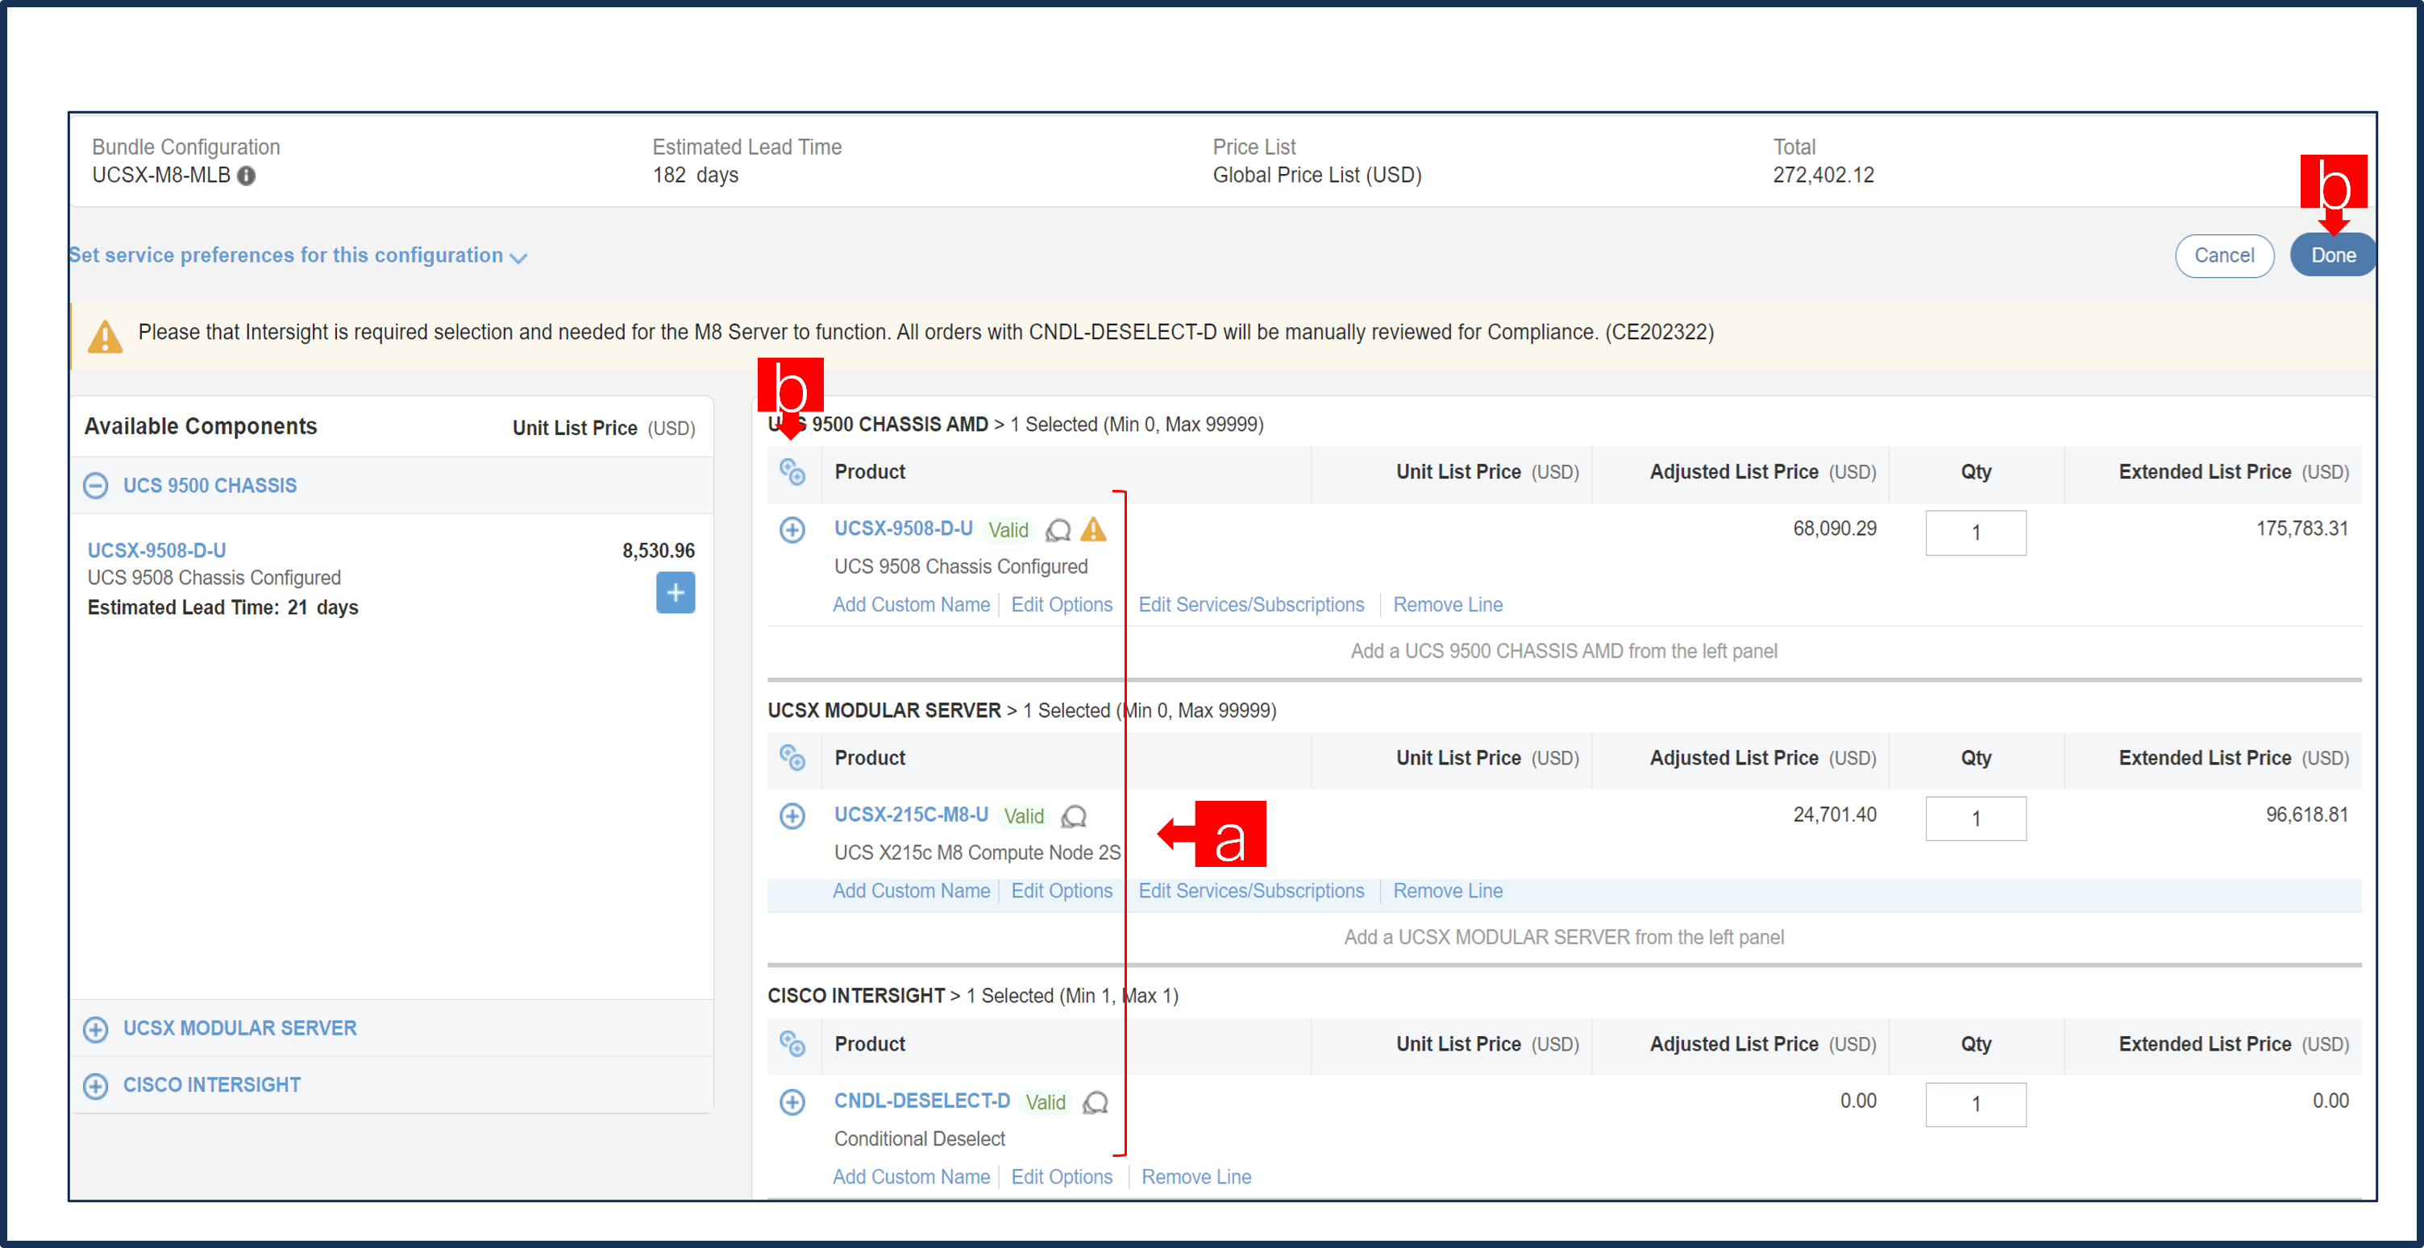Click the Valid status beside UCSX-215C-M8-U
2424x1248 pixels.
[1024, 815]
